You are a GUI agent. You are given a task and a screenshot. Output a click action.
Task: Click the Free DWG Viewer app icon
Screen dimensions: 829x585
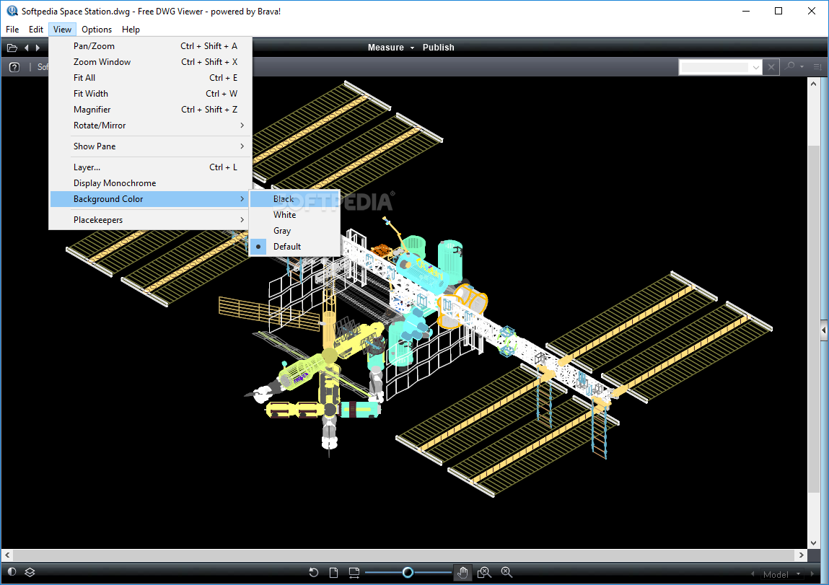[x=12, y=11]
